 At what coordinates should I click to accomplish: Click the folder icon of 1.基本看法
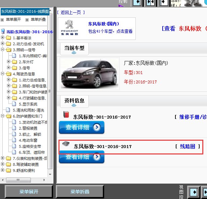8,38
